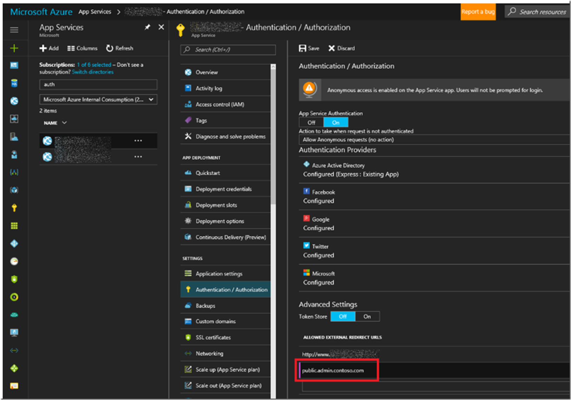The height and width of the screenshot is (400, 571).
Task: Open the subscription dropdown Microsoft Azure Internal Consumption
Action: coord(98,100)
